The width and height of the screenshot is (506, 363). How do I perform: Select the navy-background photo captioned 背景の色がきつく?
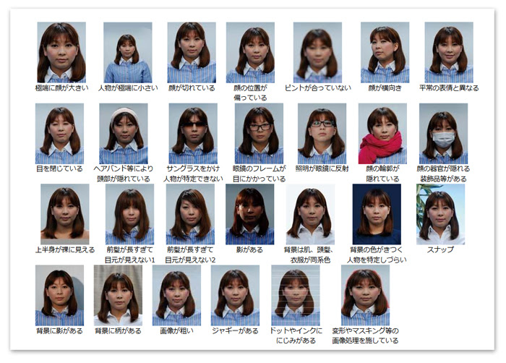[377, 214]
